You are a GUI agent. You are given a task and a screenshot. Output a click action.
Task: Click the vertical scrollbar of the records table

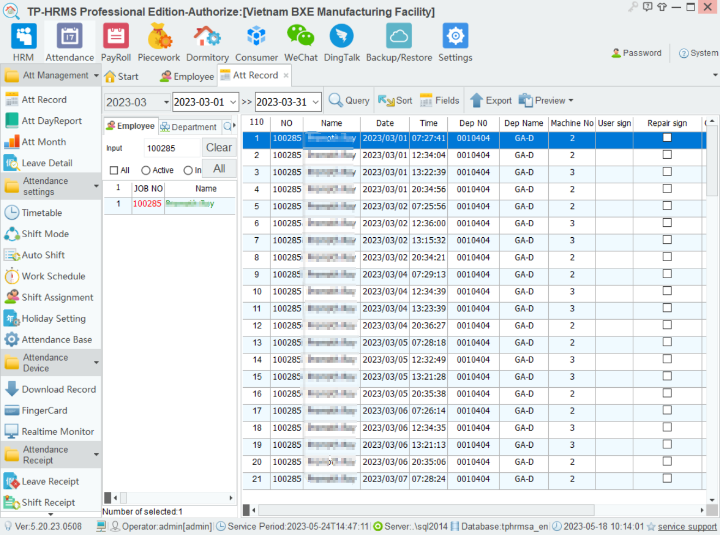tap(712, 161)
